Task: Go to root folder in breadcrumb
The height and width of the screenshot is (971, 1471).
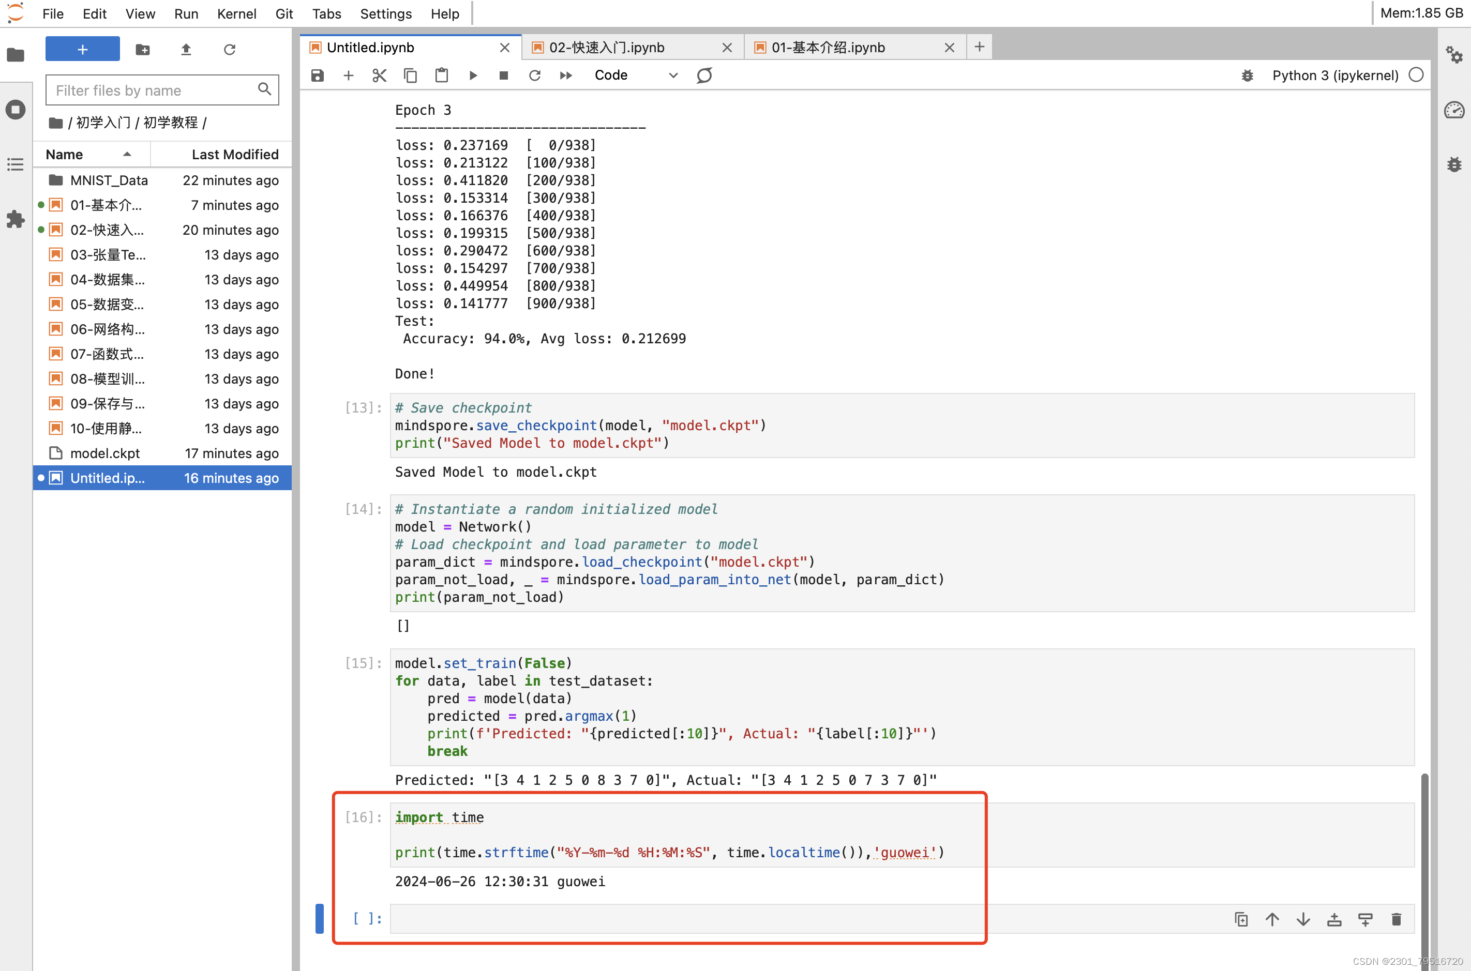Action: point(56,123)
